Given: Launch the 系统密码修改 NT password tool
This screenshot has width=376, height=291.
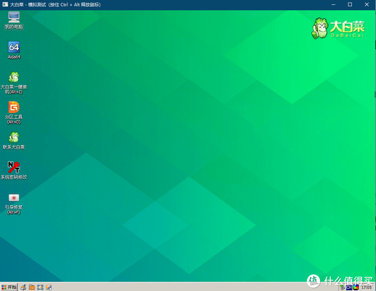Looking at the screenshot, I should click(x=14, y=171).
